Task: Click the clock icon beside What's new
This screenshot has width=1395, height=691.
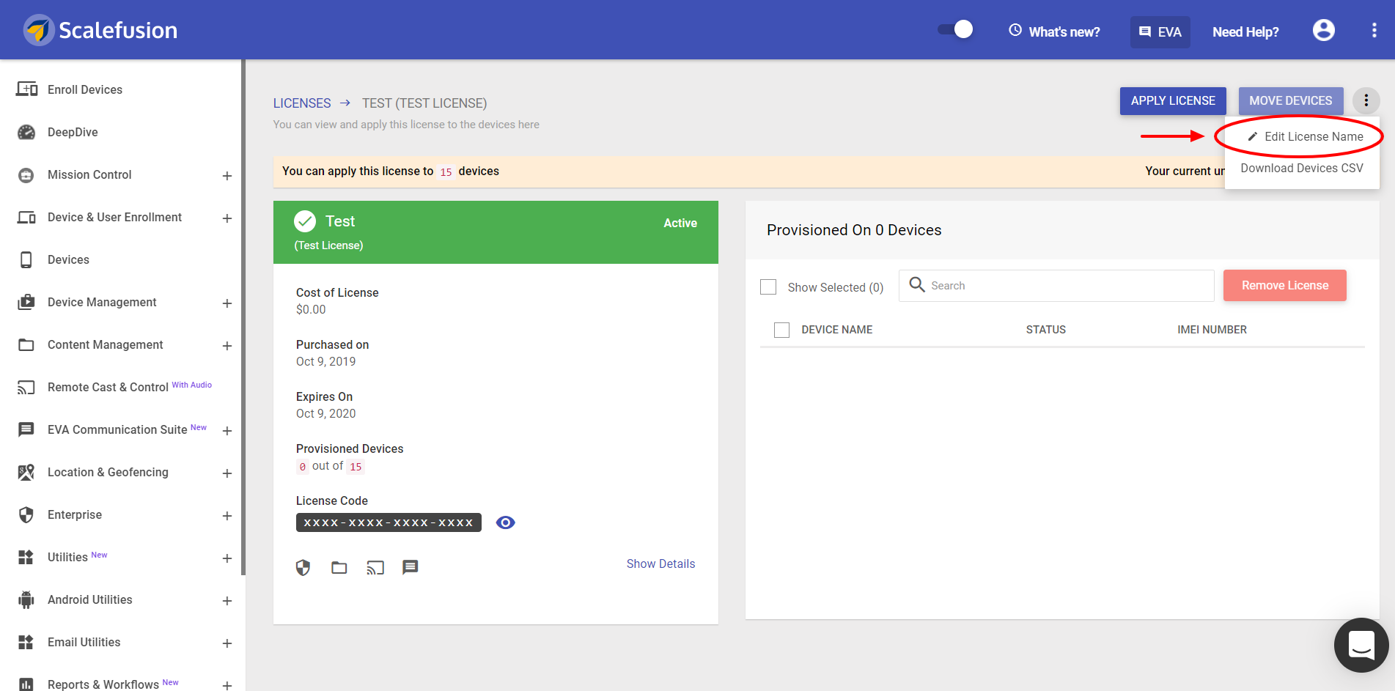Action: (x=1015, y=30)
